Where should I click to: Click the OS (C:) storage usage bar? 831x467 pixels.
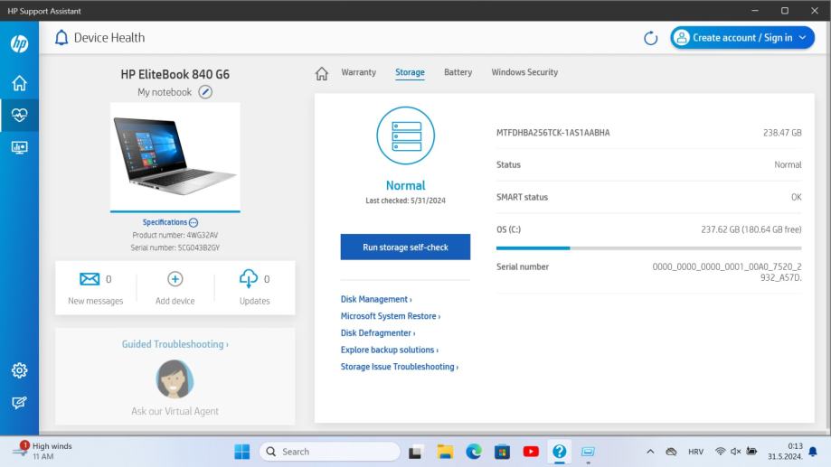click(648, 247)
